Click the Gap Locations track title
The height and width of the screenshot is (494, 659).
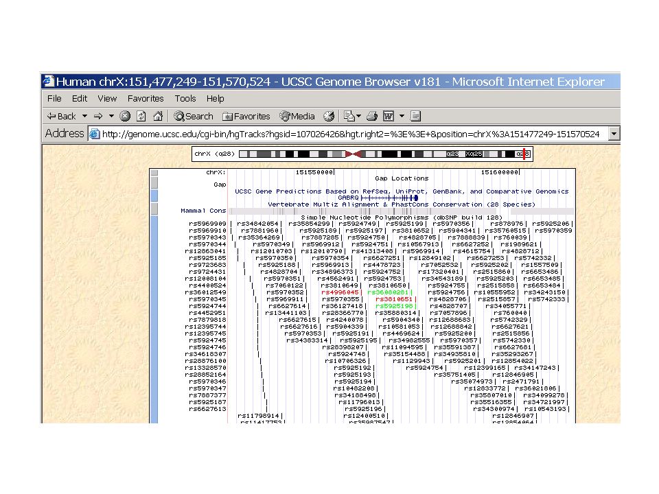[402, 178]
